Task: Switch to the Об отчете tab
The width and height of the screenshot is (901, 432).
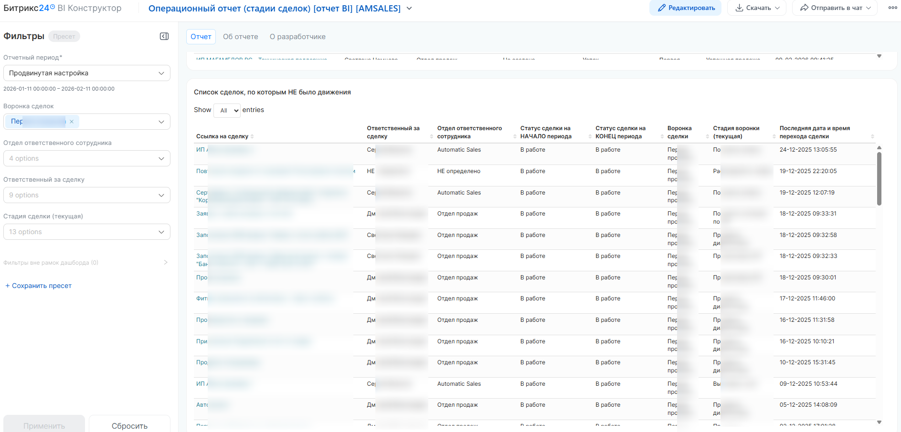Action: point(240,37)
